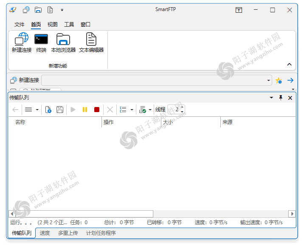Click the completed-items checklist icon
Screen dimensions: 304x248
[x=143, y=110]
